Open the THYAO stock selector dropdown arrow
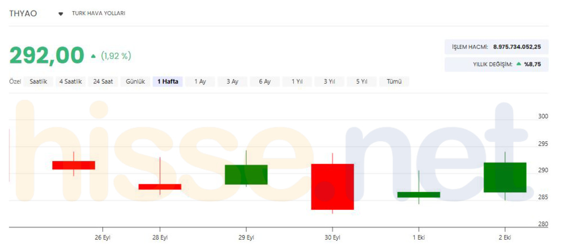 [x=61, y=14]
